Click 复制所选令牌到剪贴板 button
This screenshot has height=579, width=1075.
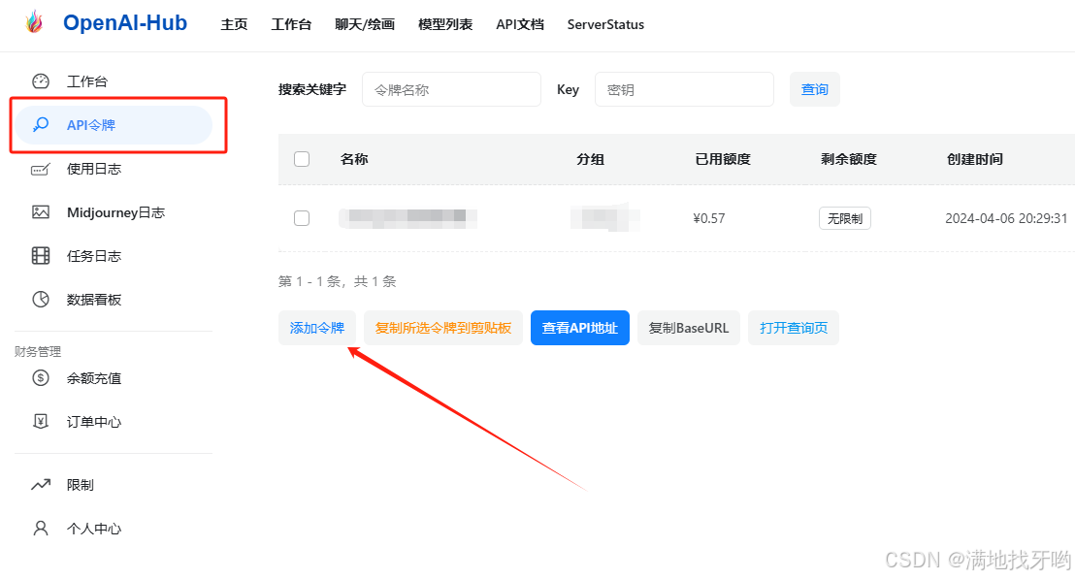442,328
